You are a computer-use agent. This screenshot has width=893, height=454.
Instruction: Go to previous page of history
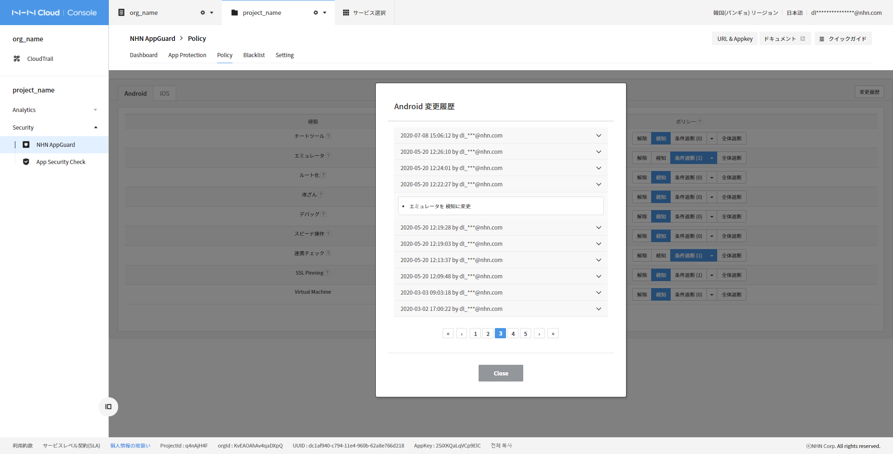pyautogui.click(x=461, y=334)
